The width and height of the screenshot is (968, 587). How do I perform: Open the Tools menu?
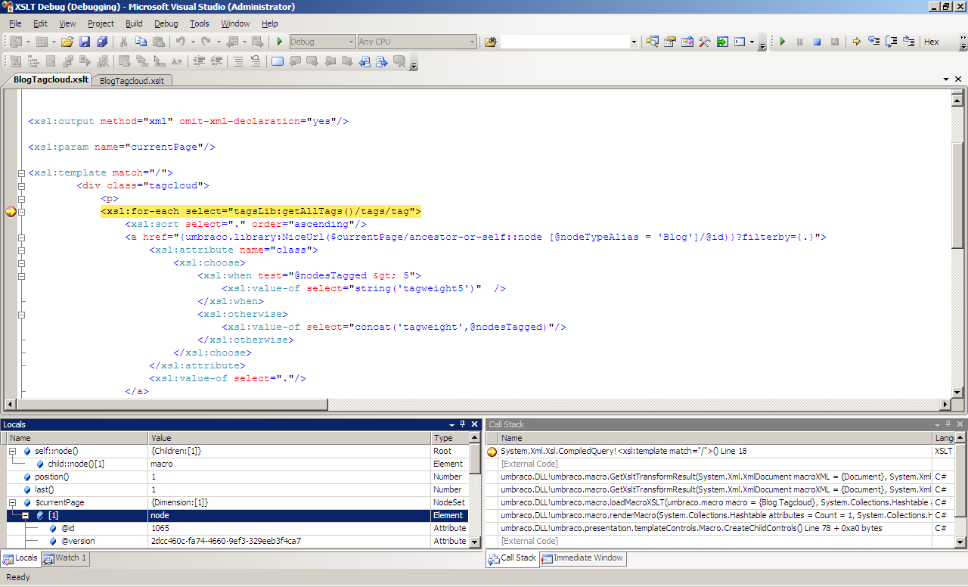click(x=200, y=23)
